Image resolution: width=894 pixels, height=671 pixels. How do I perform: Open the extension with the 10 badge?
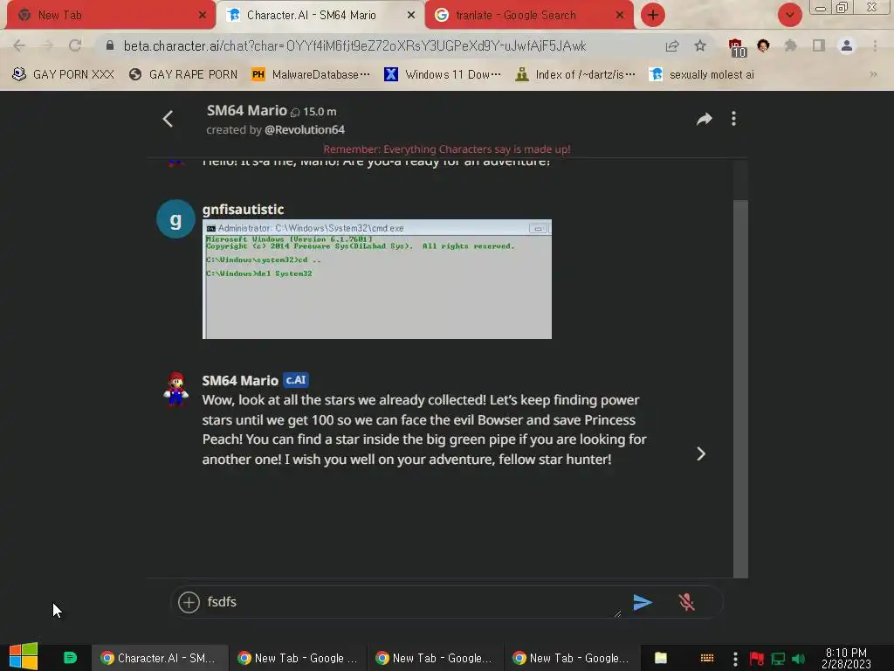click(x=737, y=47)
